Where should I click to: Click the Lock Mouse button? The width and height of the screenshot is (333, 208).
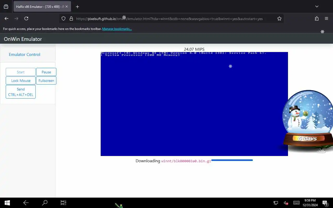(x=21, y=81)
